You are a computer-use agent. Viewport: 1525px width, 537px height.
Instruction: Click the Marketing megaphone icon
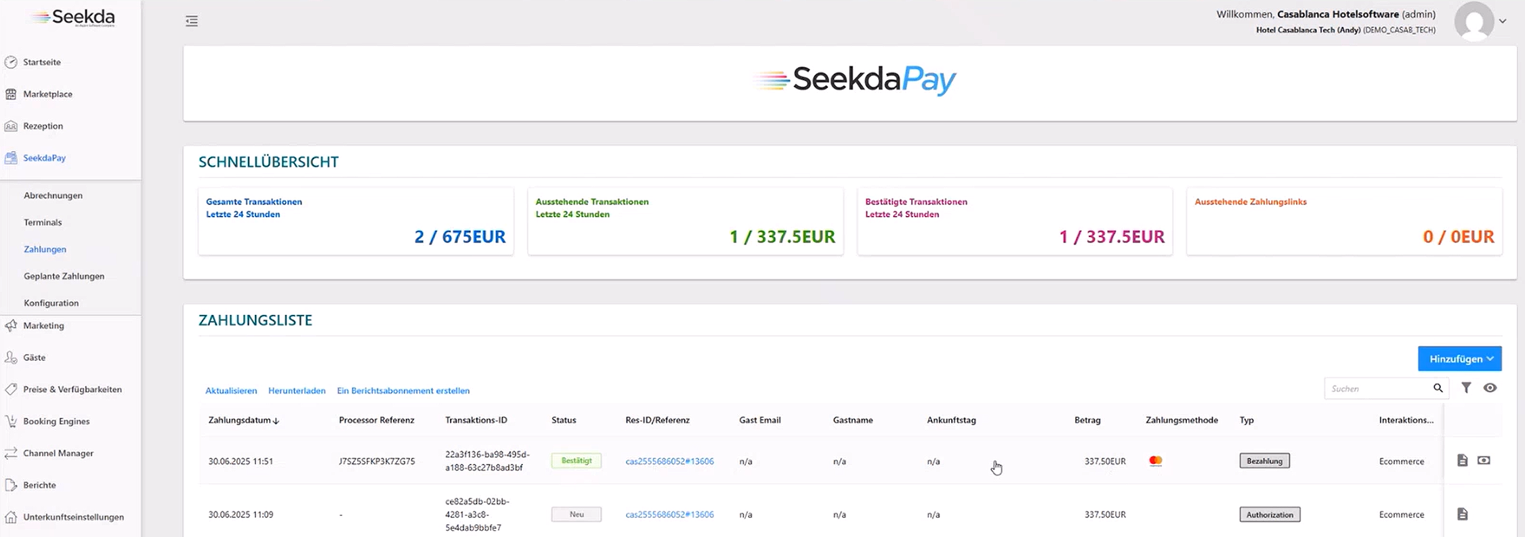11,326
